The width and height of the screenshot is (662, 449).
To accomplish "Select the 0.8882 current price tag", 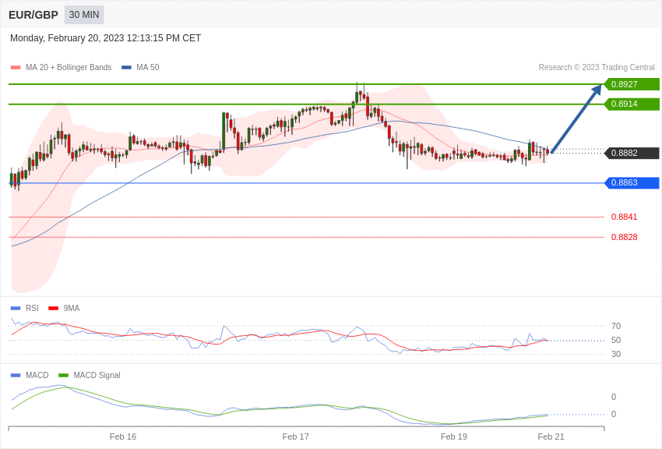I will point(632,153).
